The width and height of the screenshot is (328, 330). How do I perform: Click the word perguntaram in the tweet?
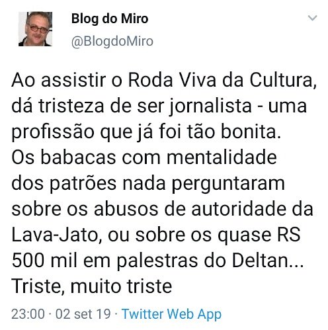(228, 185)
